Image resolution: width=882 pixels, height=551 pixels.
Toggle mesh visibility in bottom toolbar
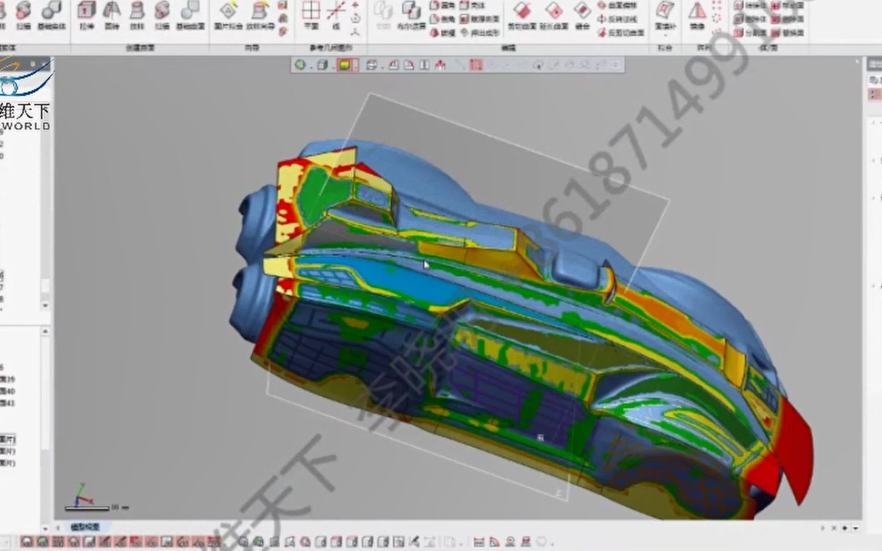point(27,542)
